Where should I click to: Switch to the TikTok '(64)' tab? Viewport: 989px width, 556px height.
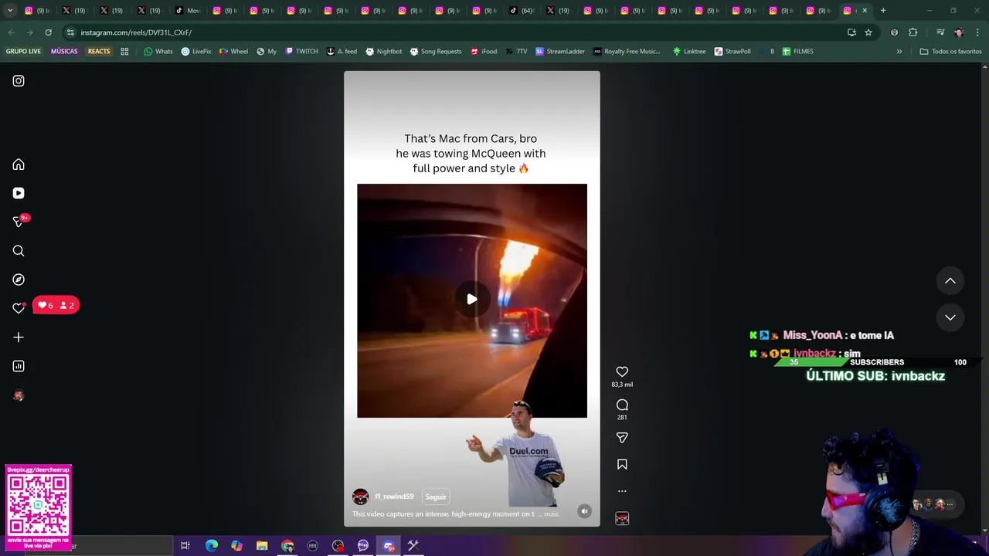(x=522, y=11)
